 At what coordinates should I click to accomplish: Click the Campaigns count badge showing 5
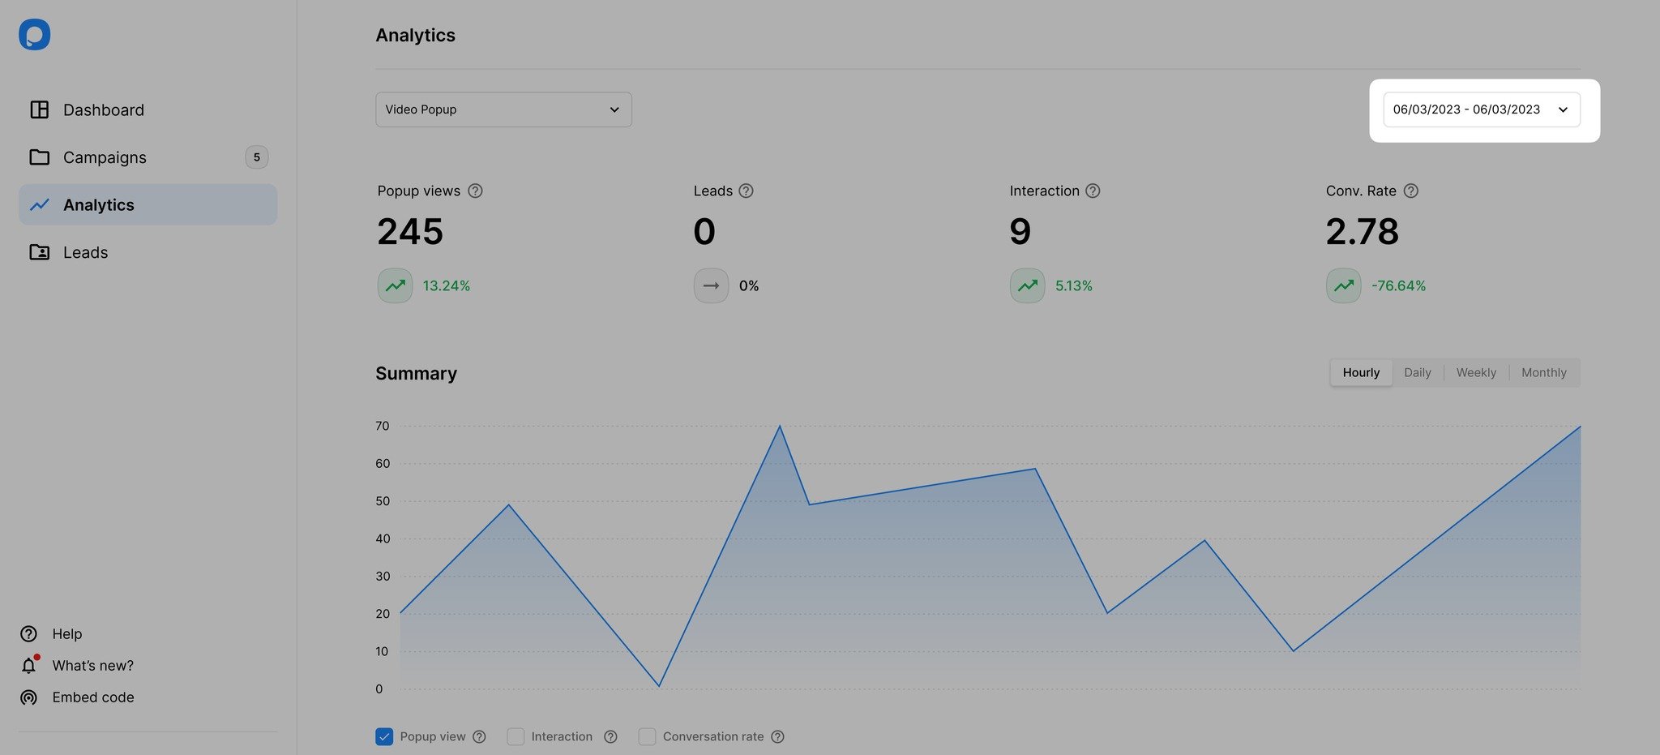[x=257, y=157]
